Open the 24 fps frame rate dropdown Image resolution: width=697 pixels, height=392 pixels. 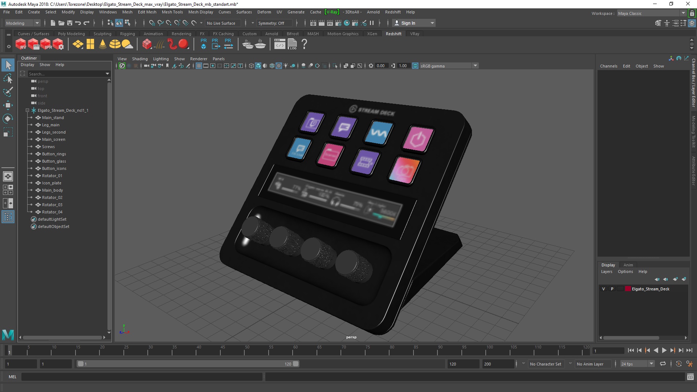[x=637, y=364]
